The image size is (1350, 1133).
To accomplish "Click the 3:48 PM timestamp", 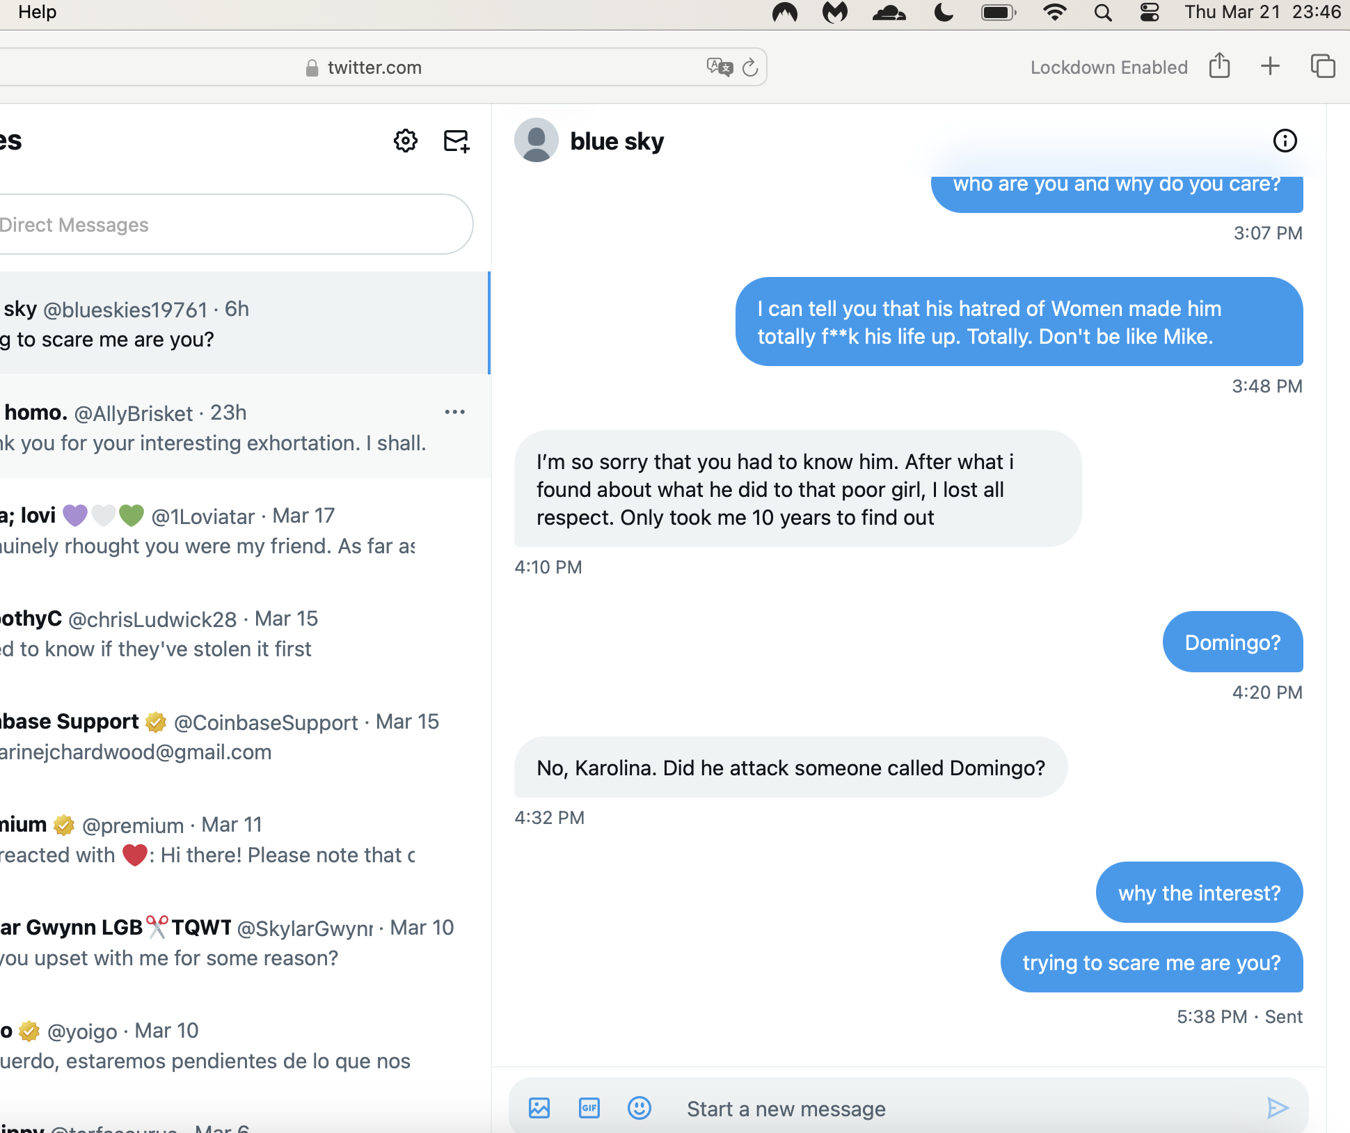I will tap(1267, 386).
